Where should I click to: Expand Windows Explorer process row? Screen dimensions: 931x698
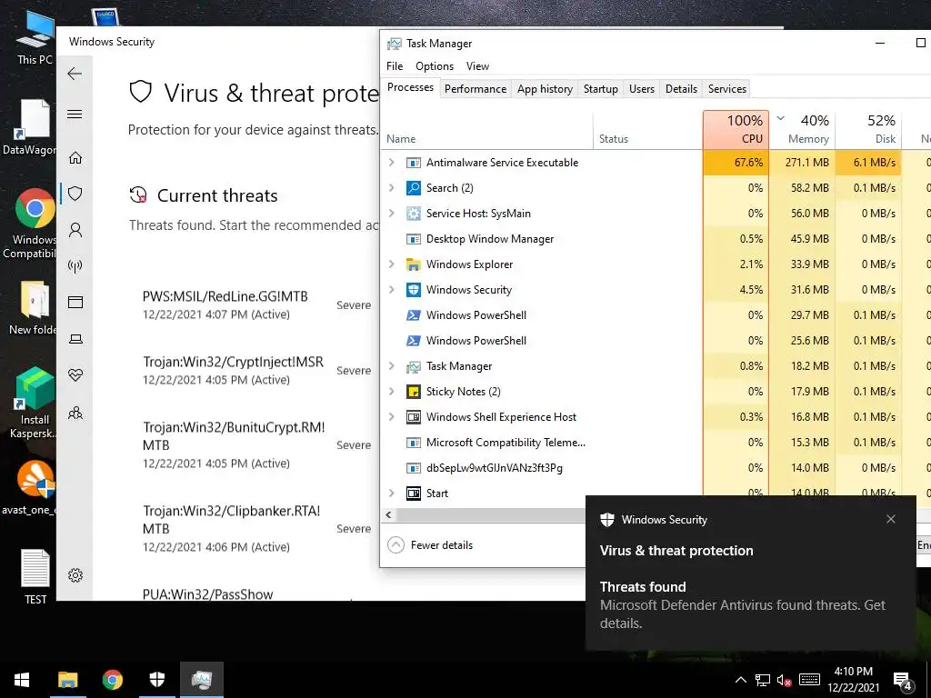pyautogui.click(x=391, y=264)
